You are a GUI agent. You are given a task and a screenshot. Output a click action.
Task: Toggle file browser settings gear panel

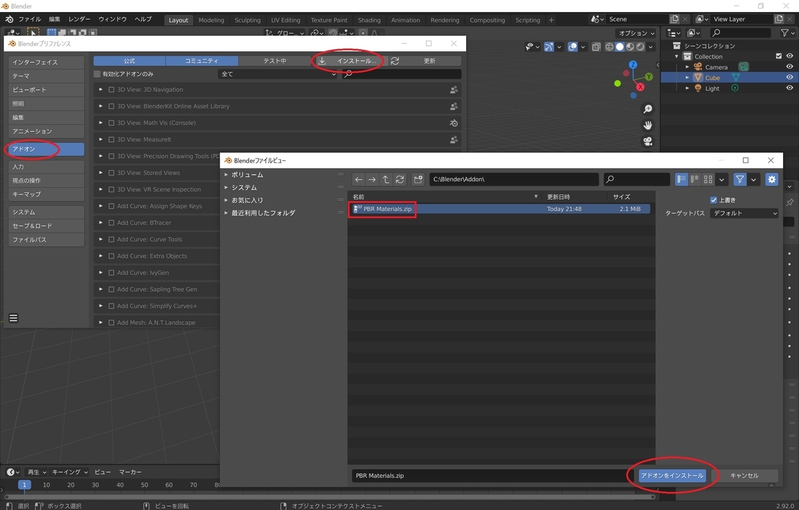[x=772, y=179]
